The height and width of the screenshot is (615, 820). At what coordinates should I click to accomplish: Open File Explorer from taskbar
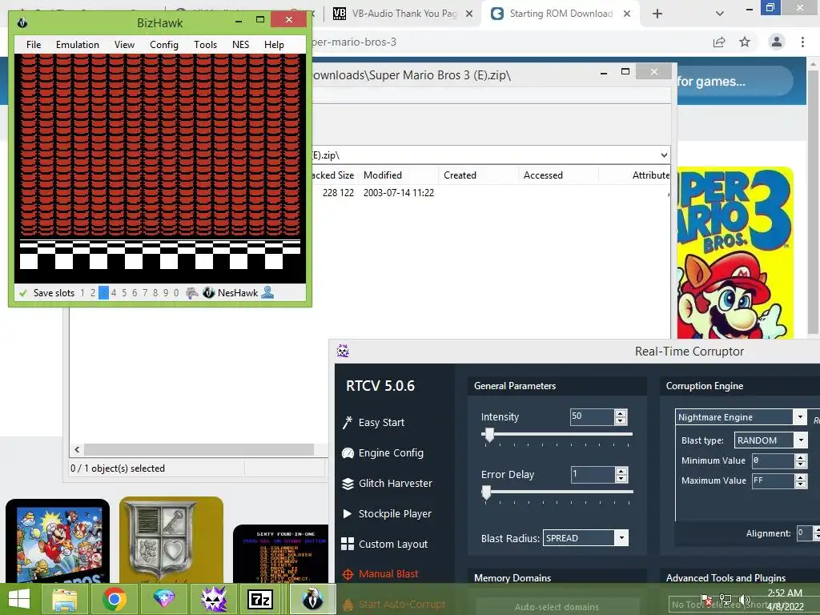(65, 599)
